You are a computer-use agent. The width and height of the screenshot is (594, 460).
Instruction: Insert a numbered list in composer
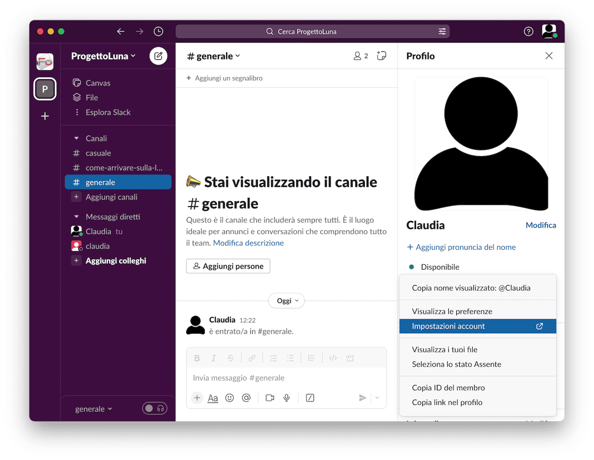pyautogui.click(x=274, y=358)
